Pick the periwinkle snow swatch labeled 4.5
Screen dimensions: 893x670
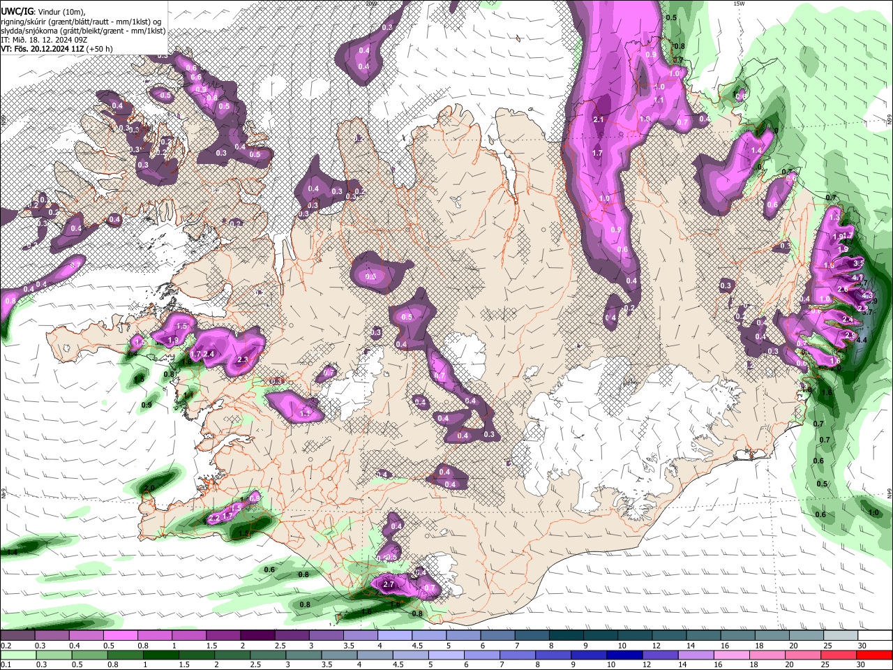tap(429, 636)
